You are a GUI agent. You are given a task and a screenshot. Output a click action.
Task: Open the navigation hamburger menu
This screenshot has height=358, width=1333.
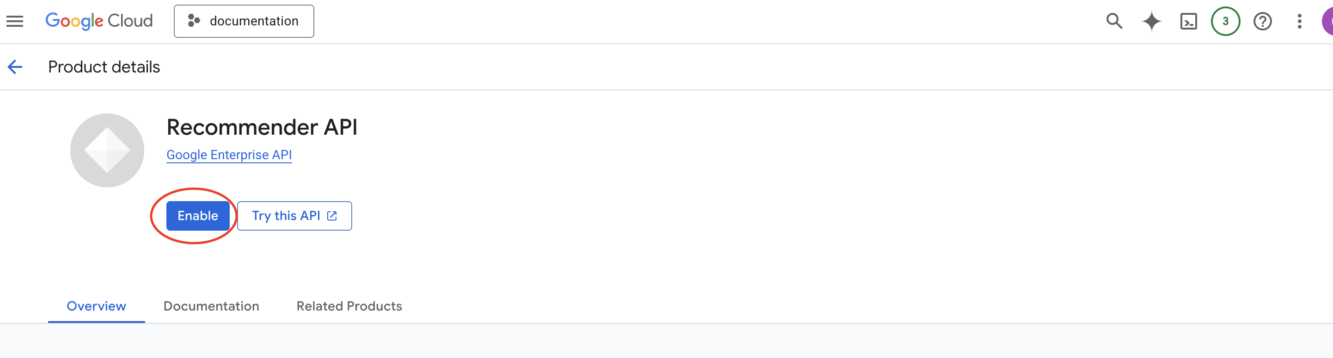coord(14,21)
